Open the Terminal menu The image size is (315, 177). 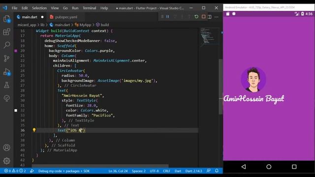90,8
